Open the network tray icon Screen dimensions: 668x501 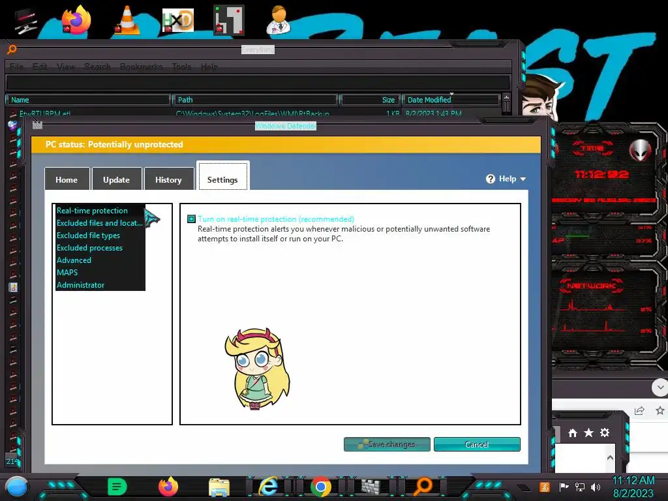click(580, 487)
